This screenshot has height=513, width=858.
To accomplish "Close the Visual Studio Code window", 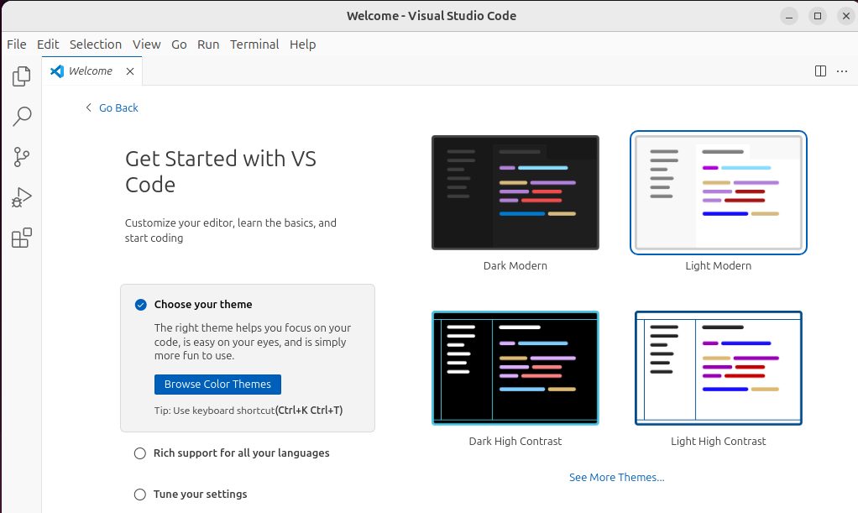I will (x=846, y=16).
